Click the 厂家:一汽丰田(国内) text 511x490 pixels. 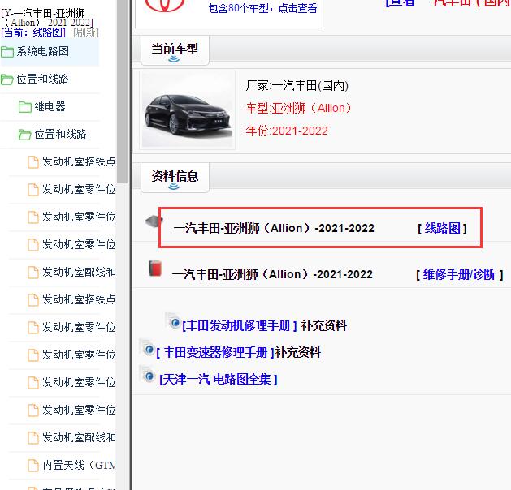point(297,86)
